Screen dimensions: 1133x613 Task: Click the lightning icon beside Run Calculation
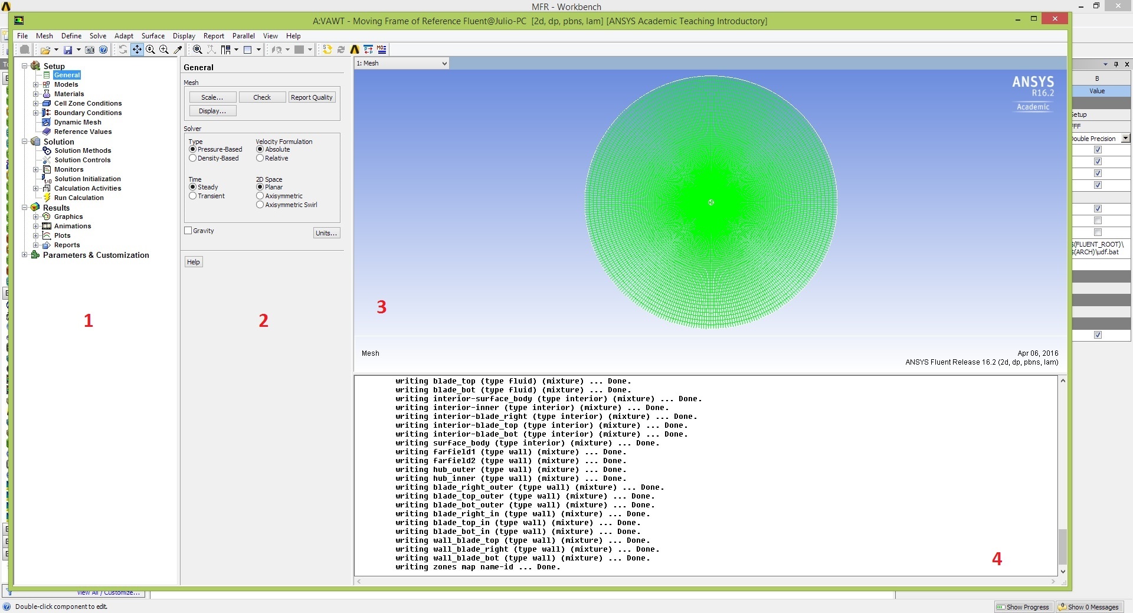point(47,198)
